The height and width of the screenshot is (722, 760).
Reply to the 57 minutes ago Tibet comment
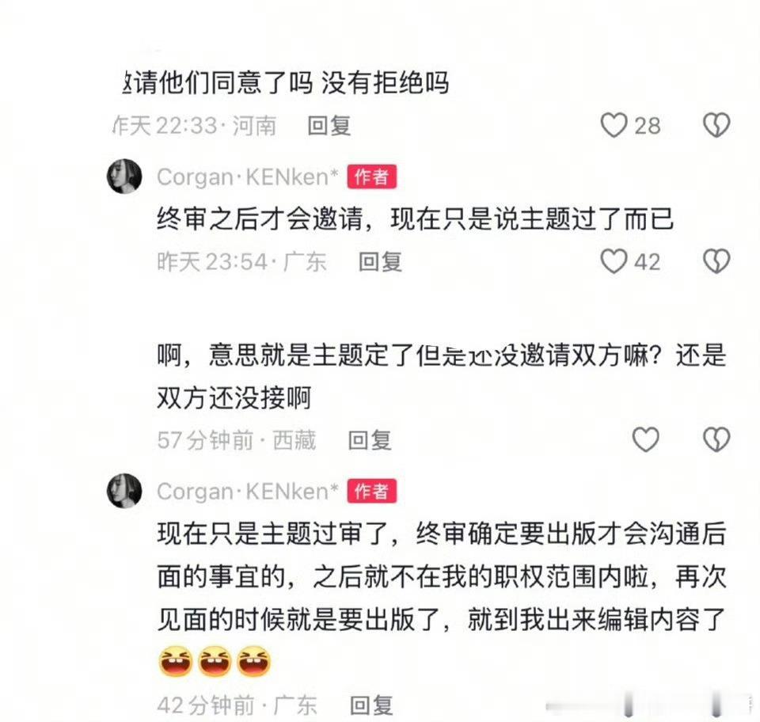tap(370, 440)
